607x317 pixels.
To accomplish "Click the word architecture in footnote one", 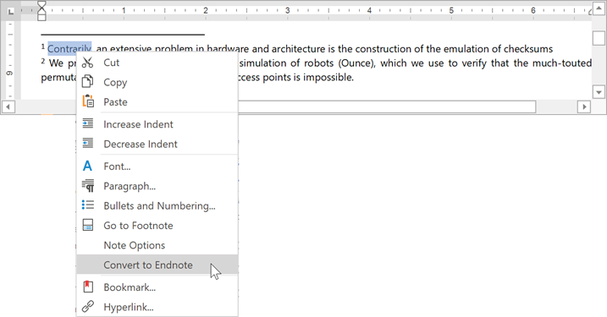I will coord(299,49).
